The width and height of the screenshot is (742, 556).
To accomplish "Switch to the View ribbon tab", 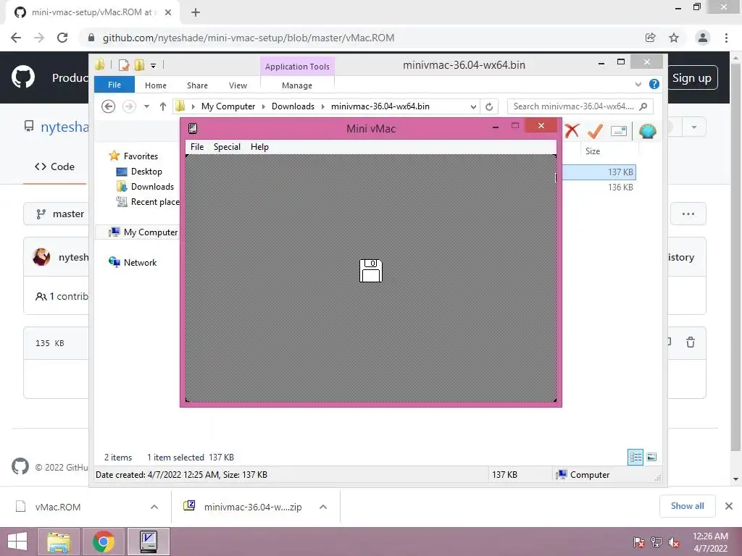I will coord(238,85).
